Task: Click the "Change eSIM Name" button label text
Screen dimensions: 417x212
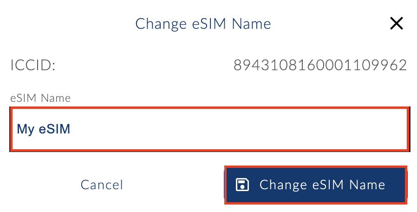Action: click(x=322, y=185)
